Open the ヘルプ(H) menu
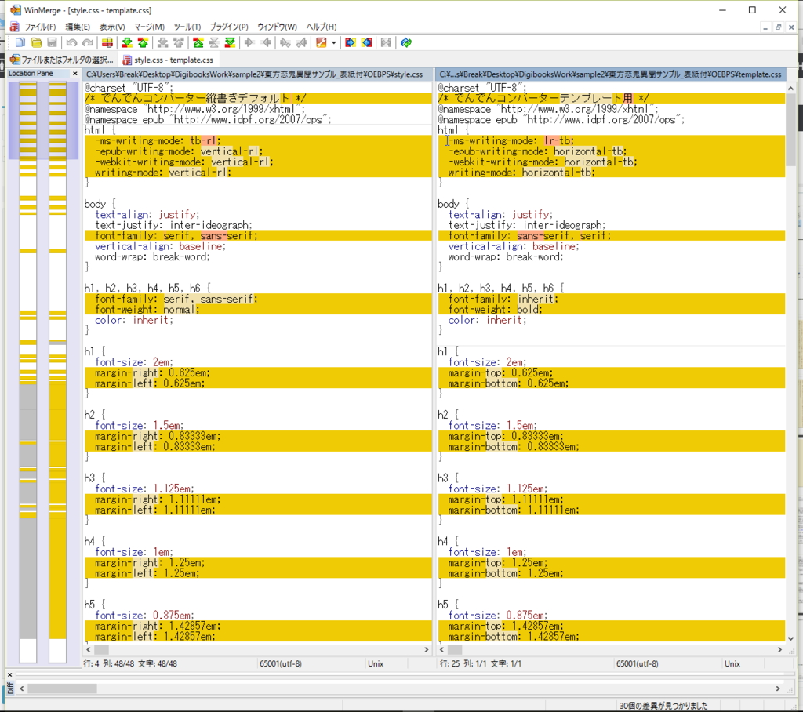Screen dimensions: 803x712 pos(321,27)
